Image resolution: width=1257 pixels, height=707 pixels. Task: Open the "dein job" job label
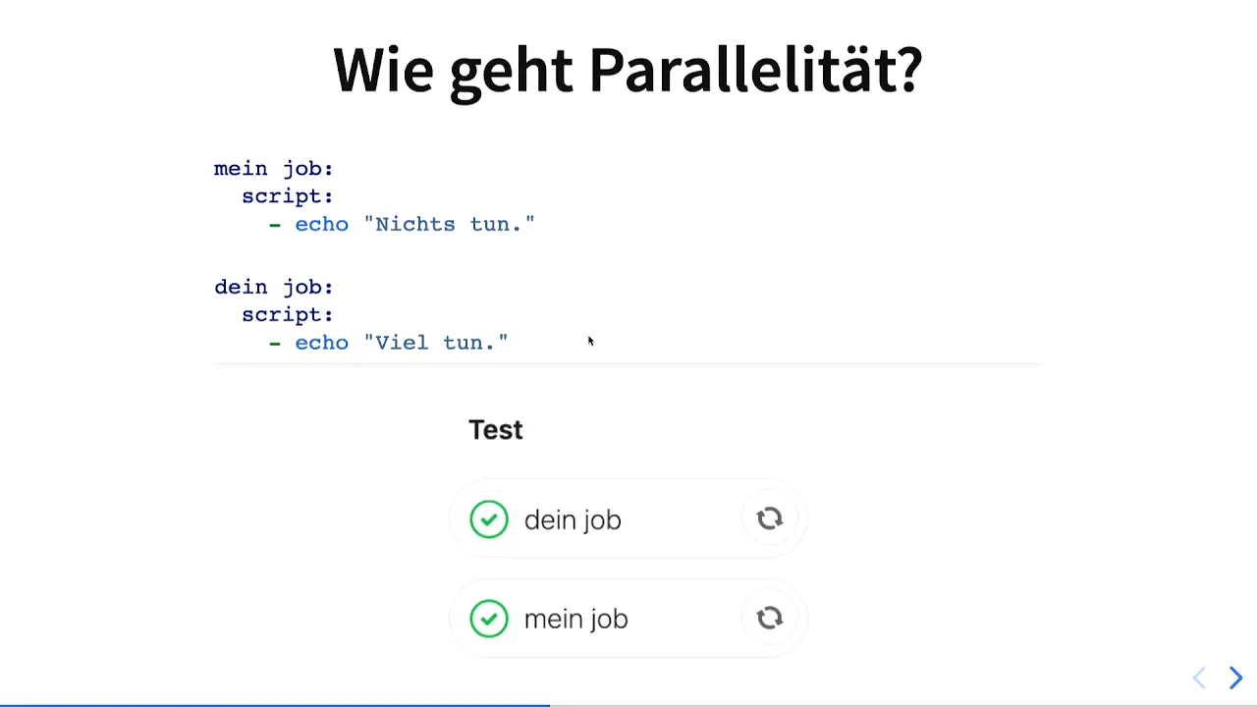(573, 519)
